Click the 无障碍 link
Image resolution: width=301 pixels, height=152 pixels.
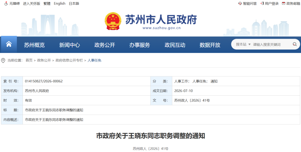(x=14, y=3)
